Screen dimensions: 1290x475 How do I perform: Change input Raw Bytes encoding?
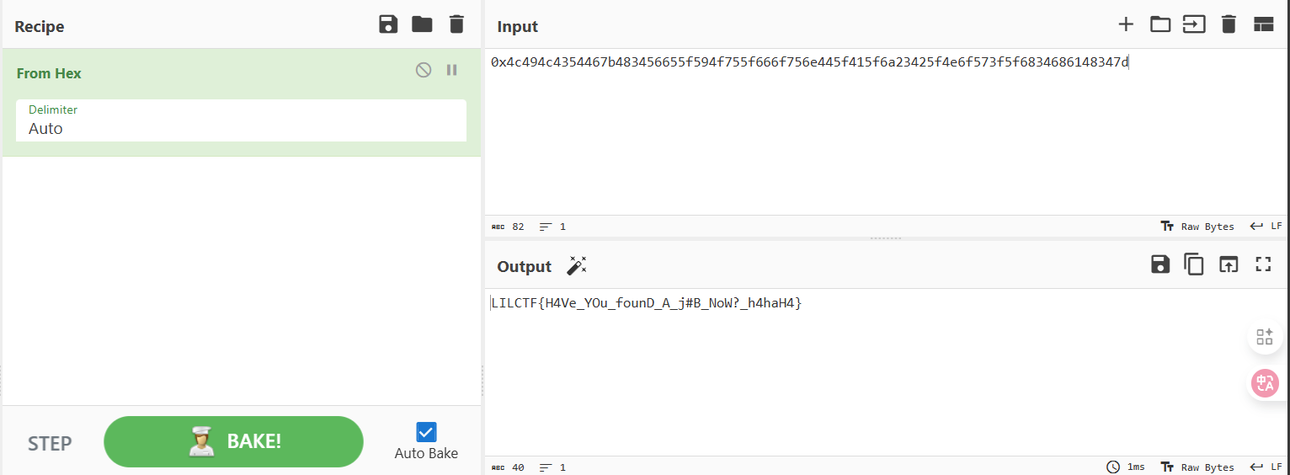click(1197, 227)
